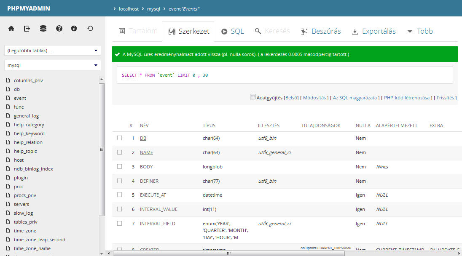Click the horizontal scrollbar under the structure table
This screenshot has width=462, height=256.
[x=228, y=253]
